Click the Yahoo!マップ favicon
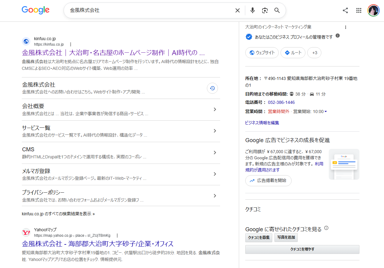Viewport: 384px width, 268px height. point(26,232)
